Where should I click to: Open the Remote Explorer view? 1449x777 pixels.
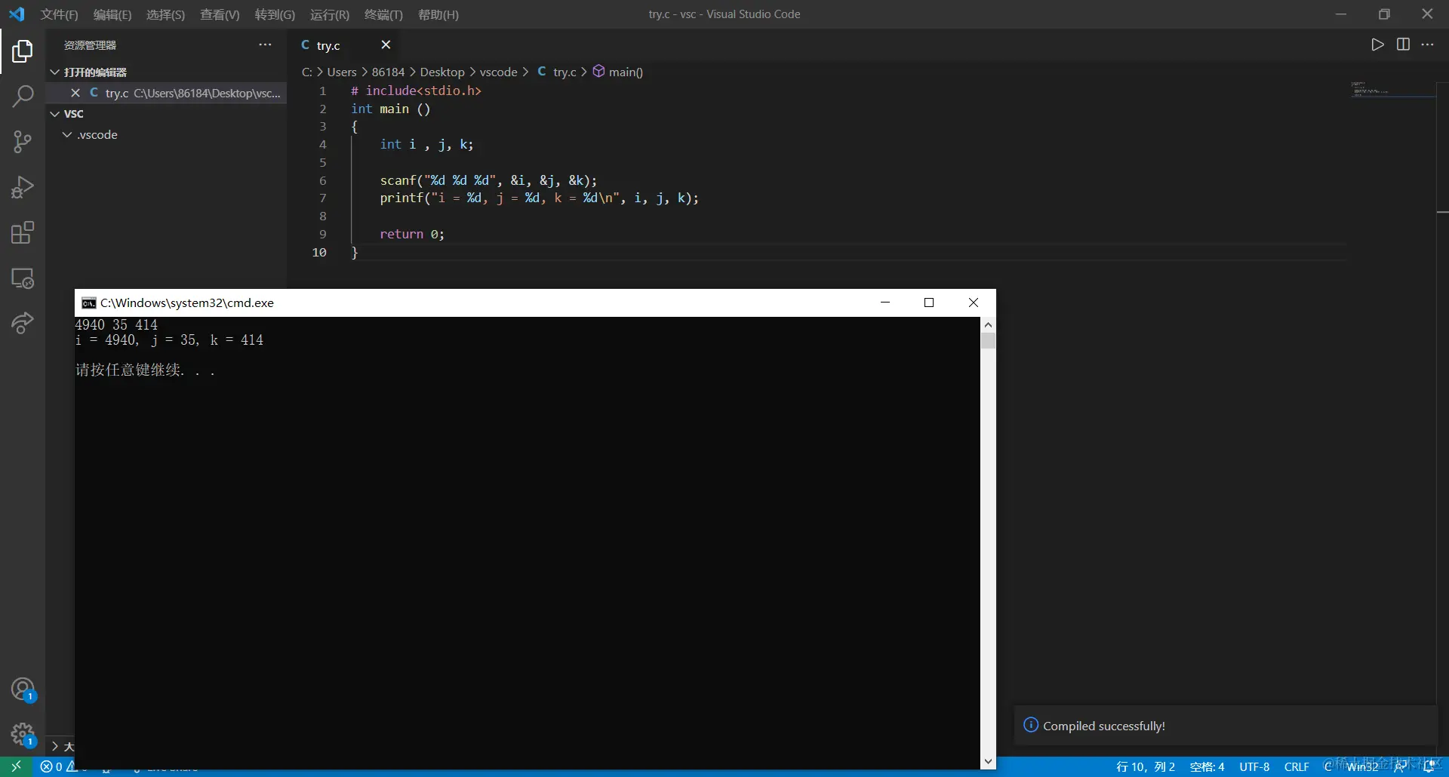(x=23, y=278)
